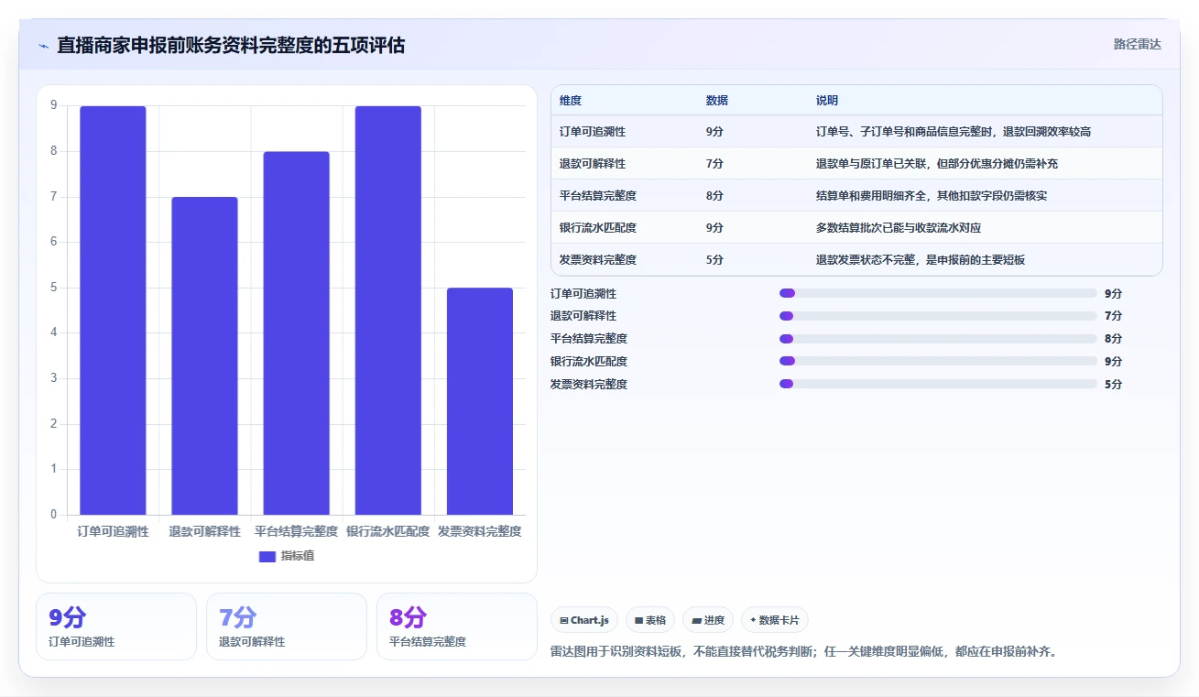Click the 数据 column header
The width and height of the screenshot is (1199, 697).
[717, 101]
